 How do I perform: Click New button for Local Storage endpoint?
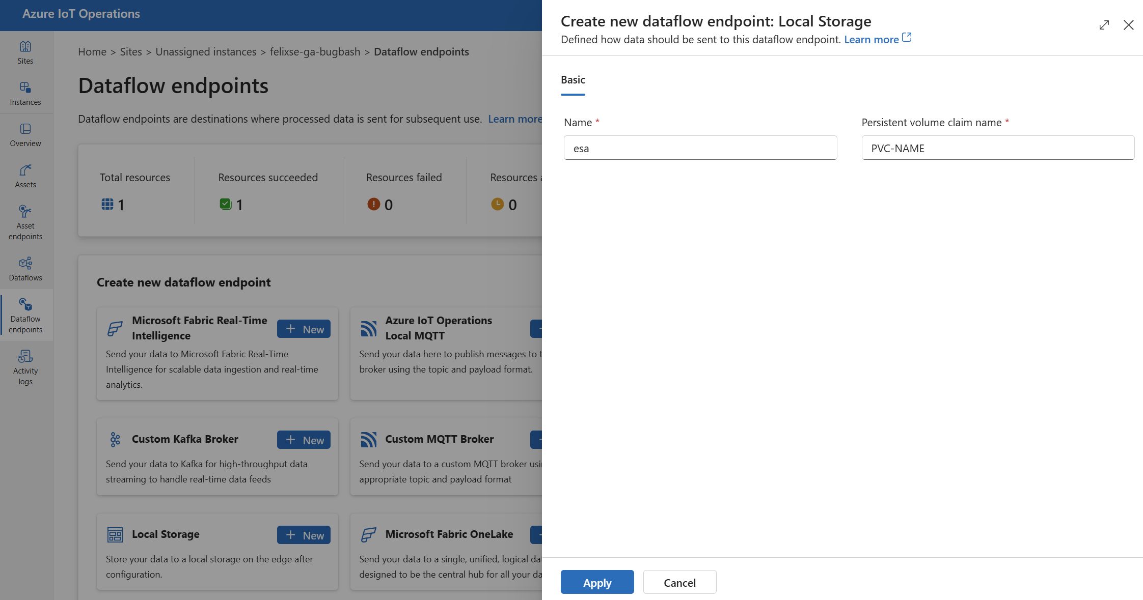pos(303,533)
